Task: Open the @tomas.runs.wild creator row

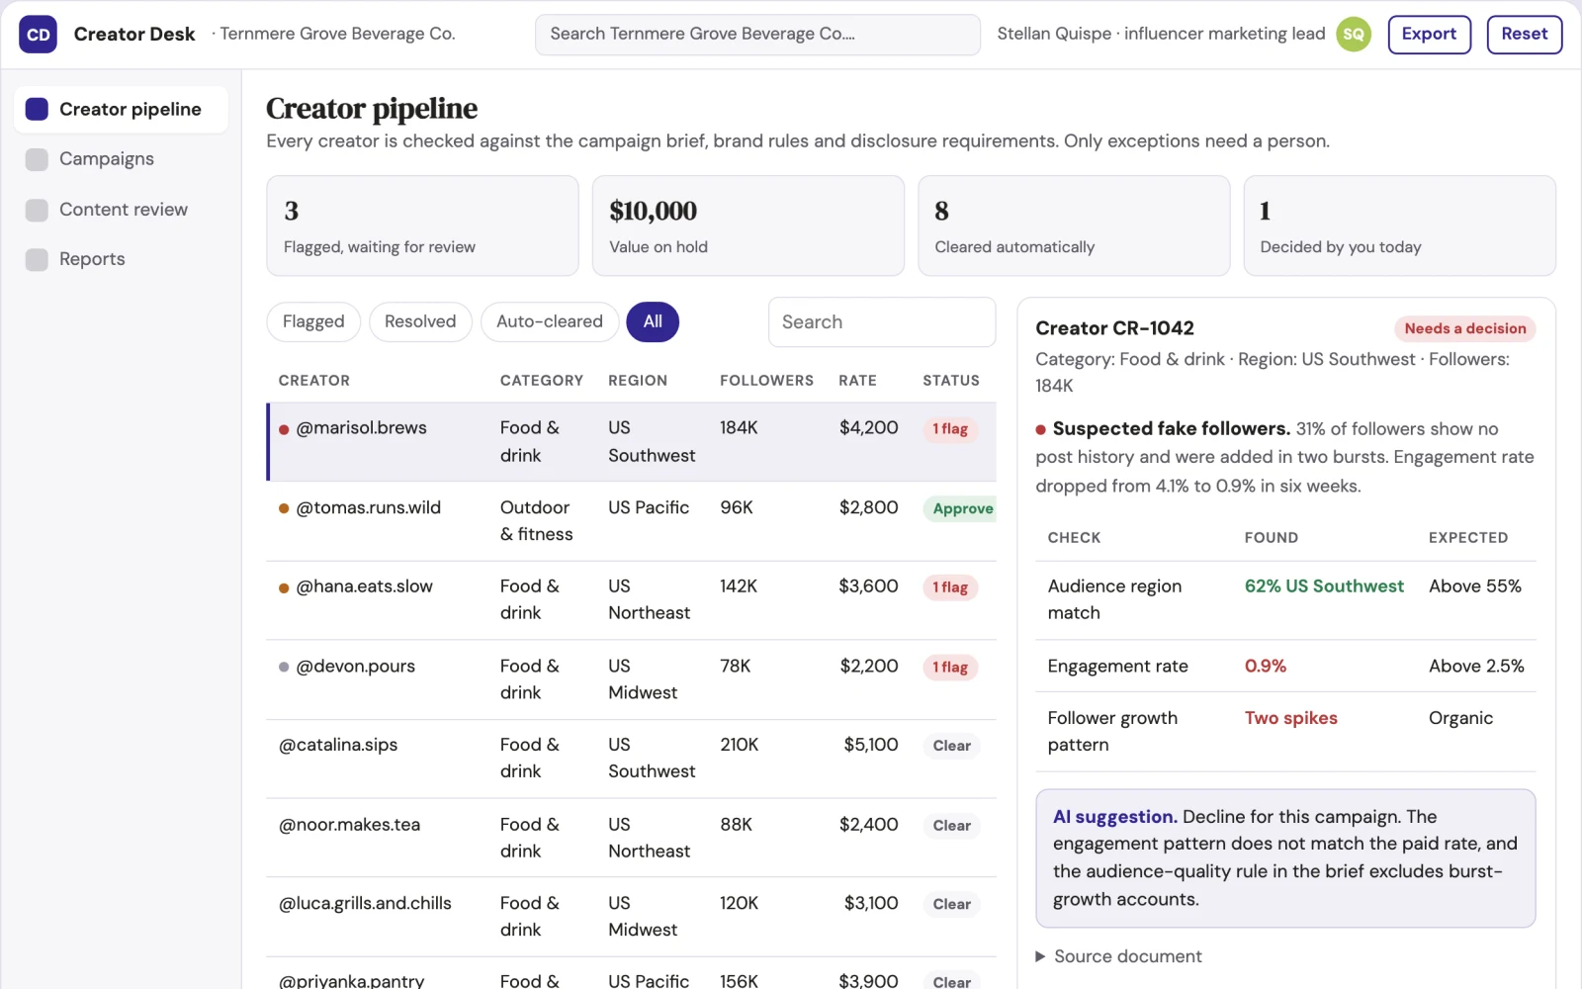Action: [632, 521]
